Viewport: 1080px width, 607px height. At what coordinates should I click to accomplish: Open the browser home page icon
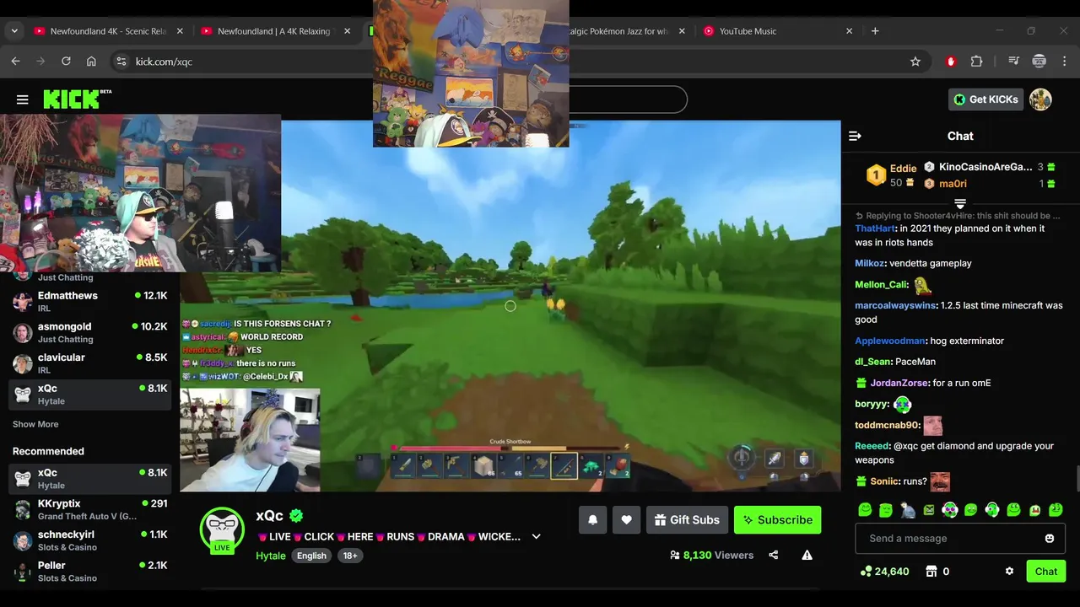[x=91, y=62]
